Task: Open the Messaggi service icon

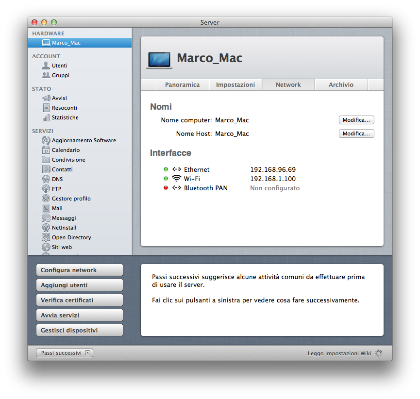Action: pos(46,218)
